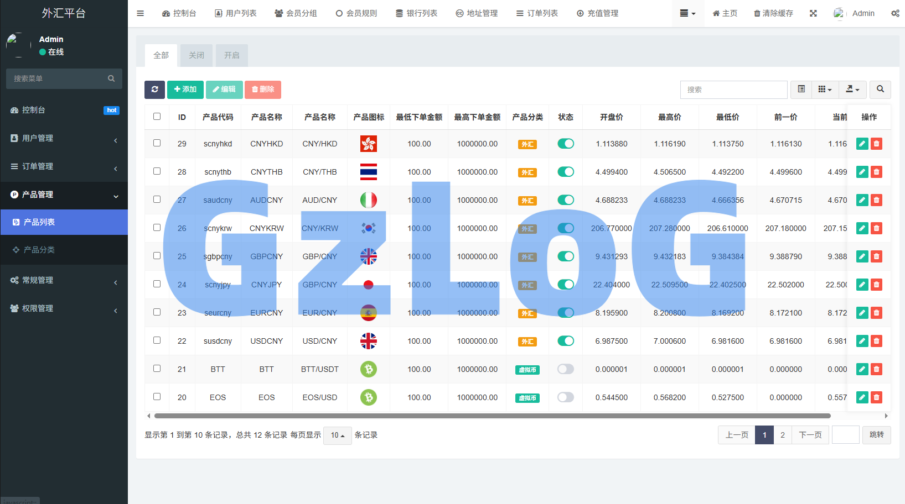Switch to the 关闭 tab

point(196,55)
